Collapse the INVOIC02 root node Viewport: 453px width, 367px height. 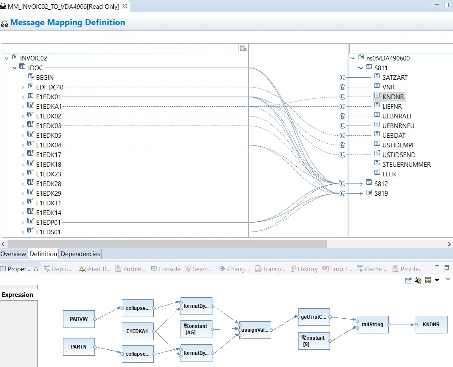pyautogui.click(x=7, y=58)
